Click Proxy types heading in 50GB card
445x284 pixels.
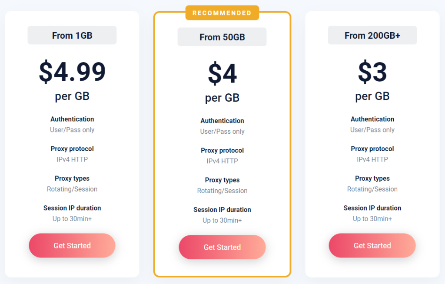pyautogui.click(x=222, y=180)
